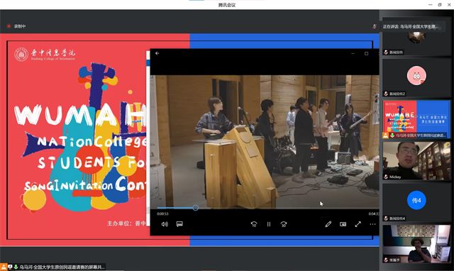Click mic icon on Patrick avatar tile label
The width and height of the screenshot is (454, 271).
(x=386, y=94)
